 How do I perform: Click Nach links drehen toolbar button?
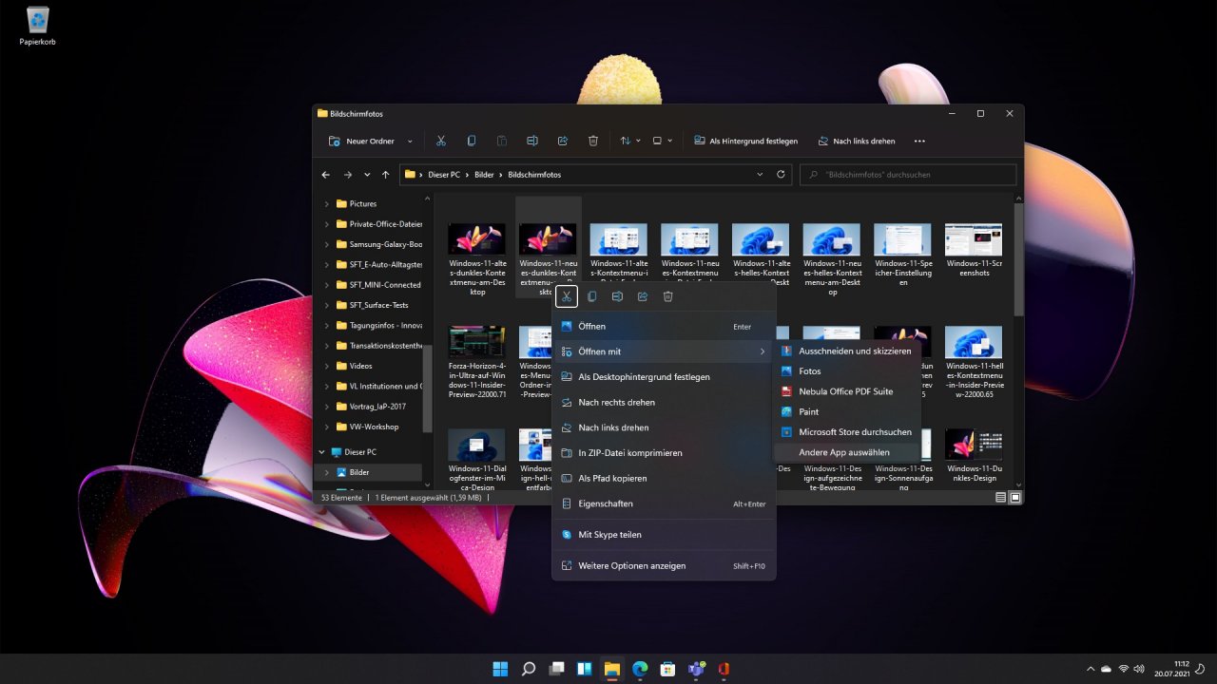pos(857,141)
